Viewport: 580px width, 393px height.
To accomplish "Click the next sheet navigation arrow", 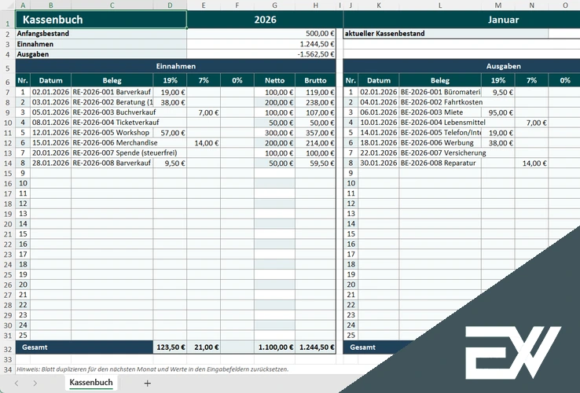I will (35, 383).
